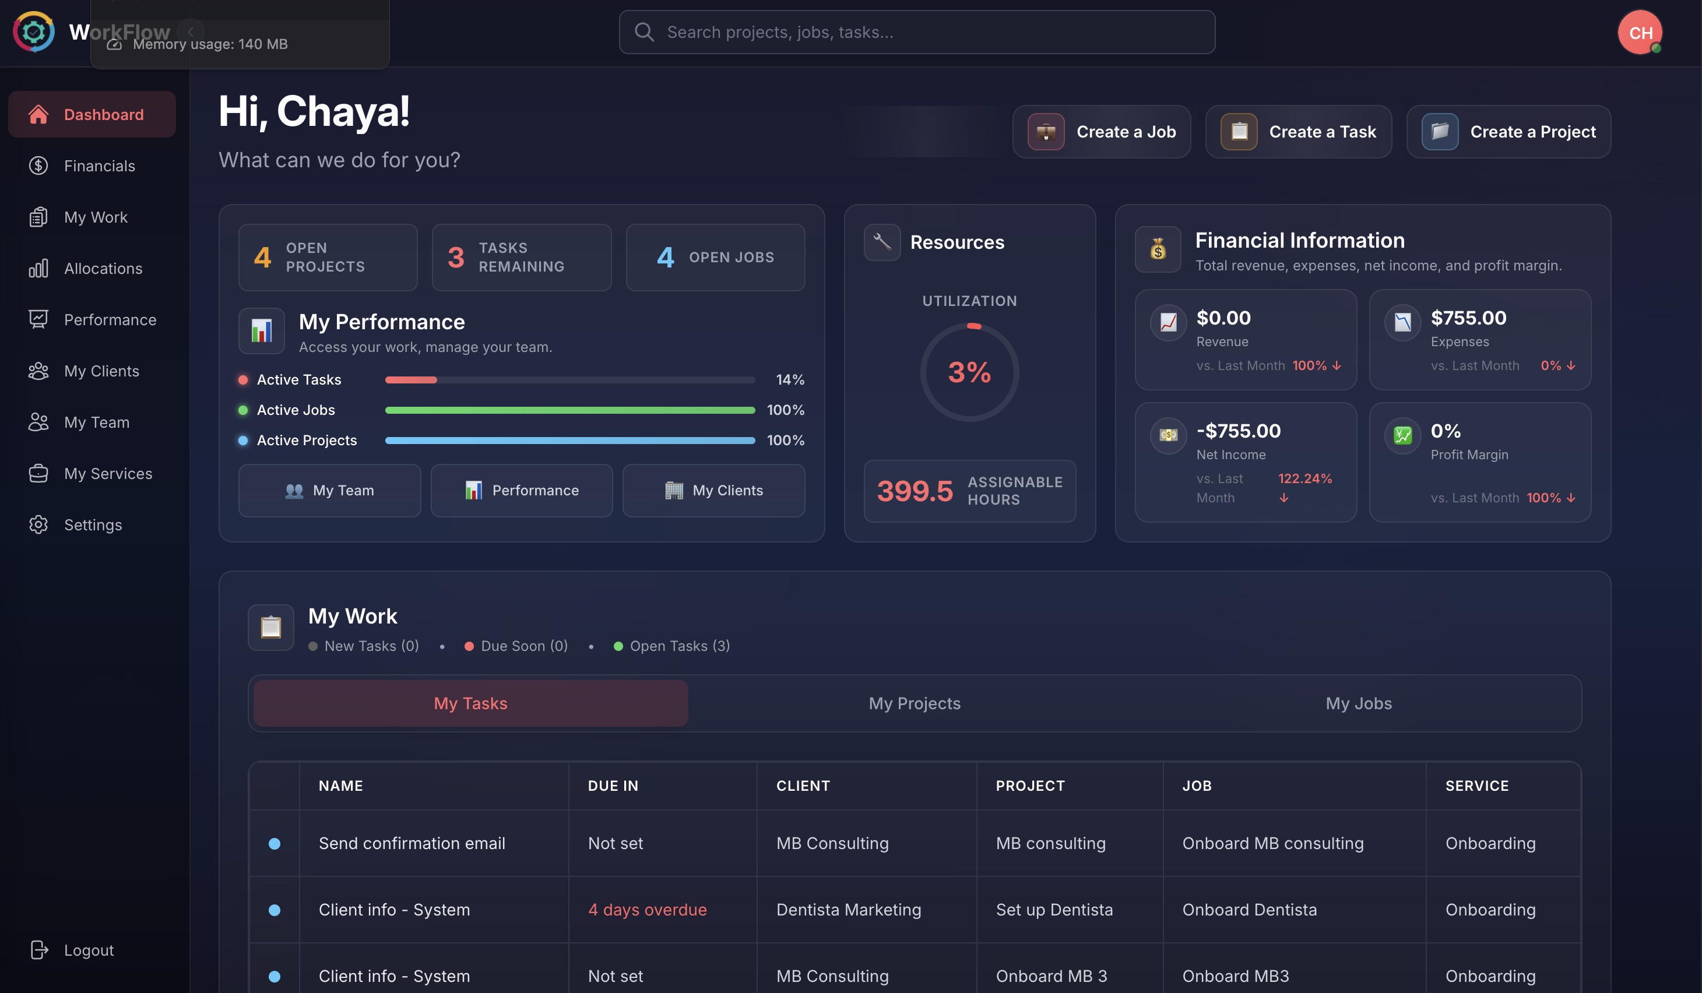Toggle the status dot on 'Send confirmation email'

point(275,843)
